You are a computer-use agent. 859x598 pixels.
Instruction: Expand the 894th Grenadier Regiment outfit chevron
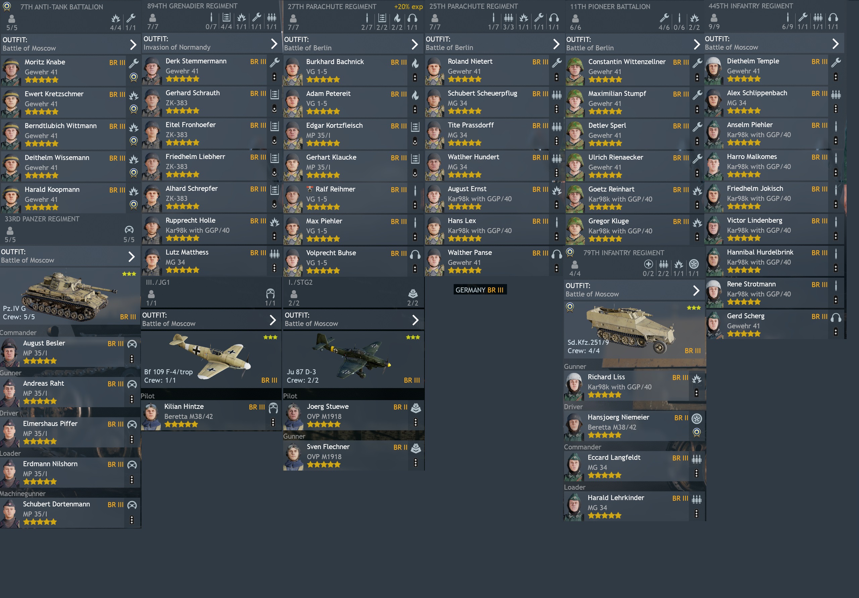coord(274,44)
